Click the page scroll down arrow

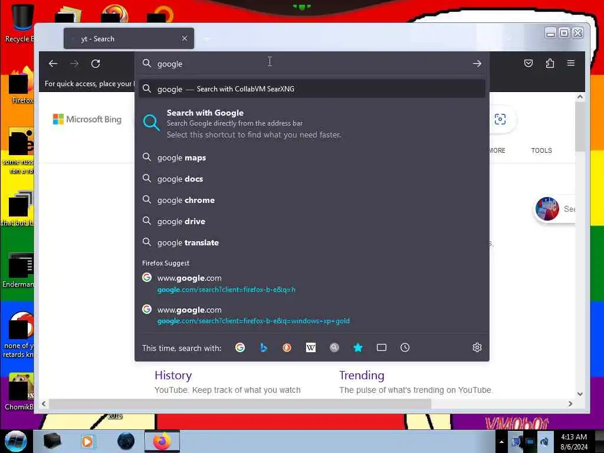pos(580,393)
